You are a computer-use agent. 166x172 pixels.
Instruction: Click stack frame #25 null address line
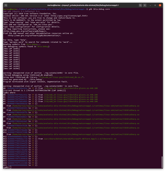coord(20,165)
